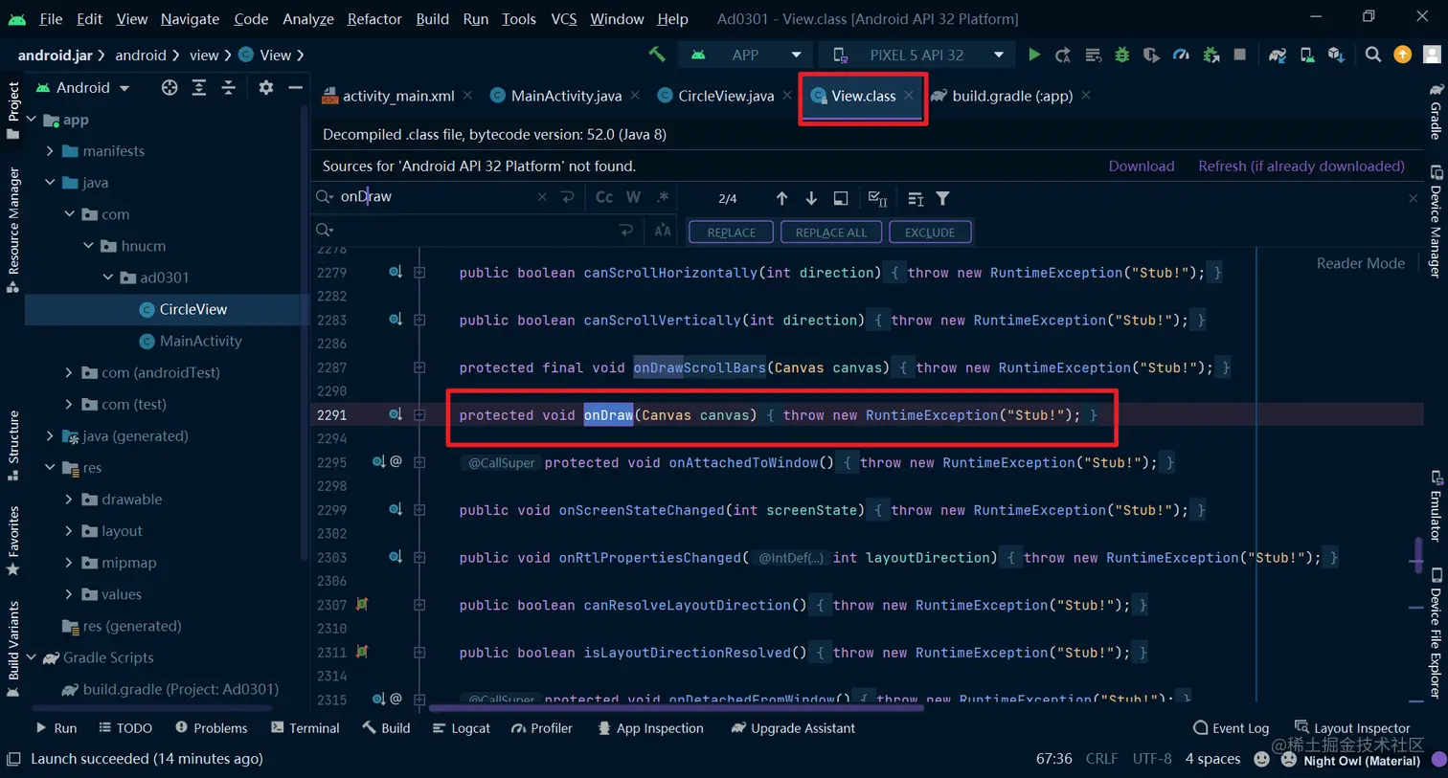Switch to the MainActivity.java tab
The height and width of the screenshot is (778, 1448).
click(565, 96)
